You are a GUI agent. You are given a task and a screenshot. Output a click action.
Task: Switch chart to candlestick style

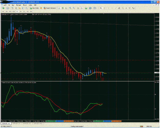tap(63, 8)
